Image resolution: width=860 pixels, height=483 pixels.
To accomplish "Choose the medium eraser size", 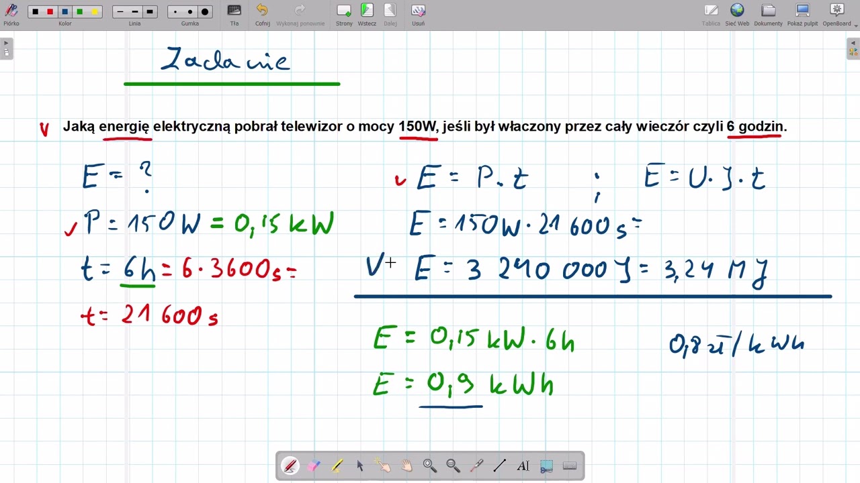I will coord(190,12).
